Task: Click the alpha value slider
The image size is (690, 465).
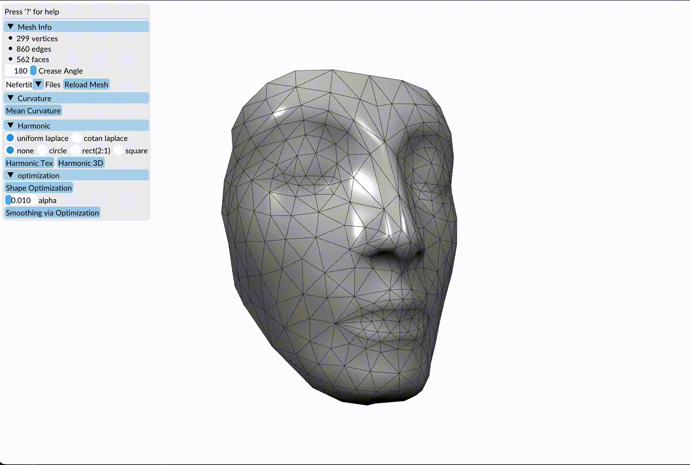Action: coord(21,200)
